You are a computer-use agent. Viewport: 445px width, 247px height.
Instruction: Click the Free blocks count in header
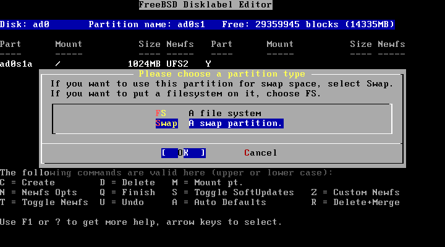click(x=308, y=25)
